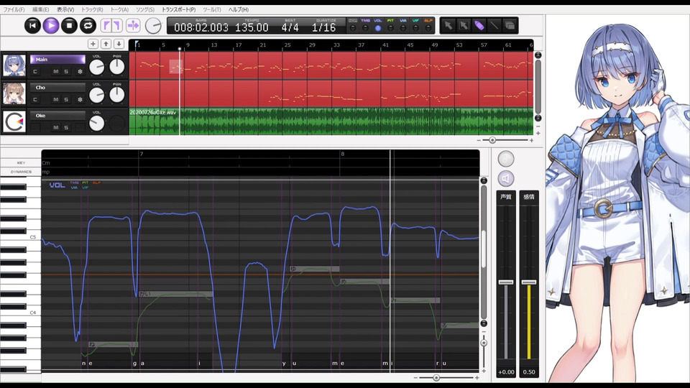Image resolution: width=690 pixels, height=388 pixels.
Task: Click the speaker monitor icon beside piano roll
Action: point(506,178)
